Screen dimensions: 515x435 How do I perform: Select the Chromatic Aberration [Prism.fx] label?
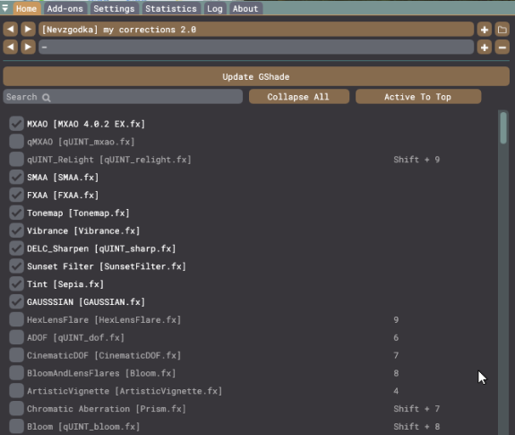pyautogui.click(x=107, y=409)
